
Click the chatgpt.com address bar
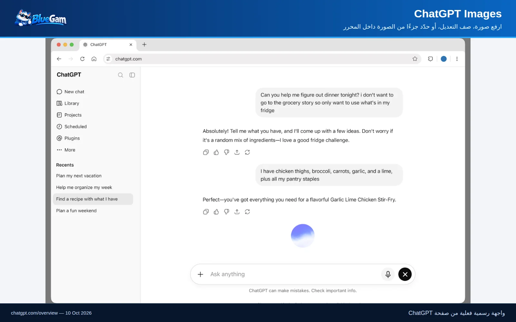click(262, 59)
